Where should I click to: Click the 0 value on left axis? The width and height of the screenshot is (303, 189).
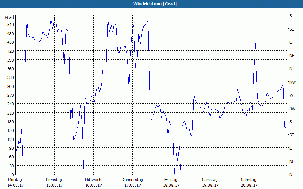[13, 175]
